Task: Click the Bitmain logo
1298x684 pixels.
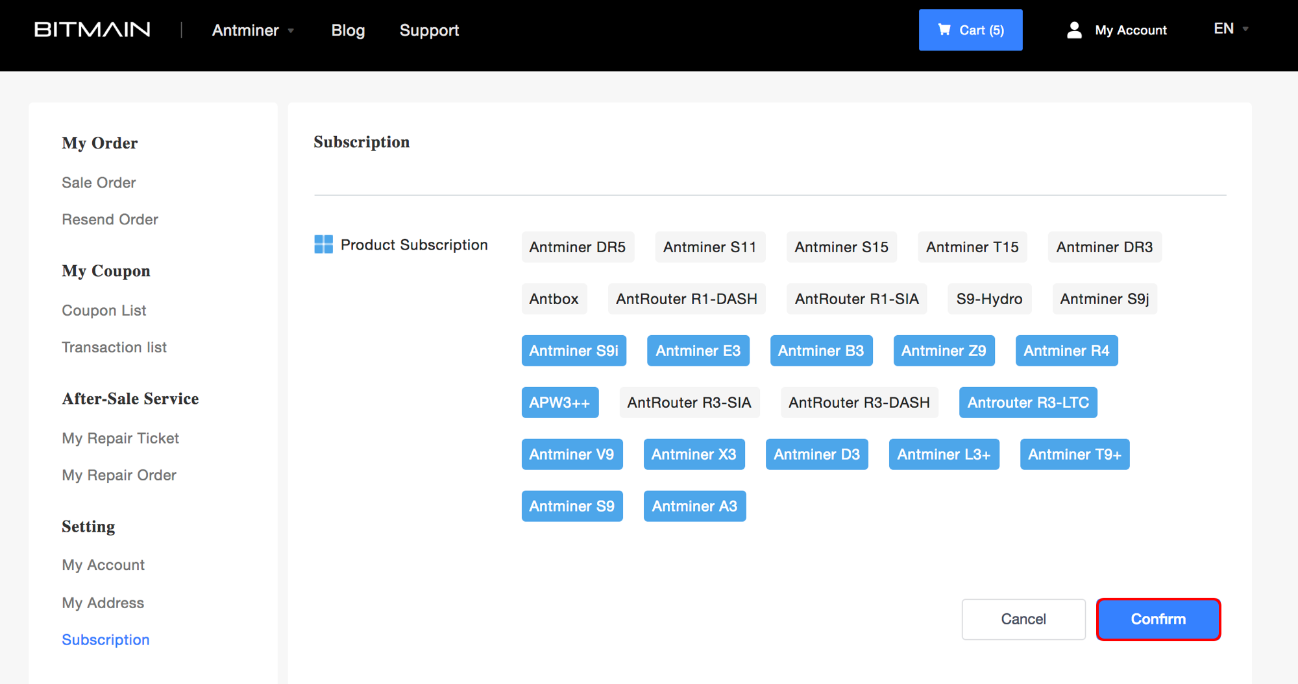Action: (92, 30)
